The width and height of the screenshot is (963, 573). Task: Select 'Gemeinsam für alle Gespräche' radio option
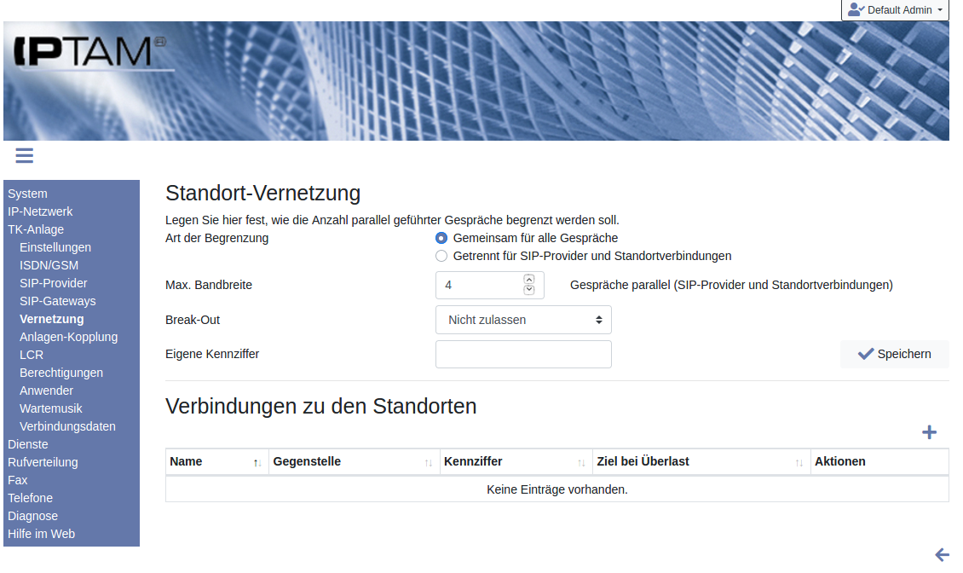click(441, 238)
